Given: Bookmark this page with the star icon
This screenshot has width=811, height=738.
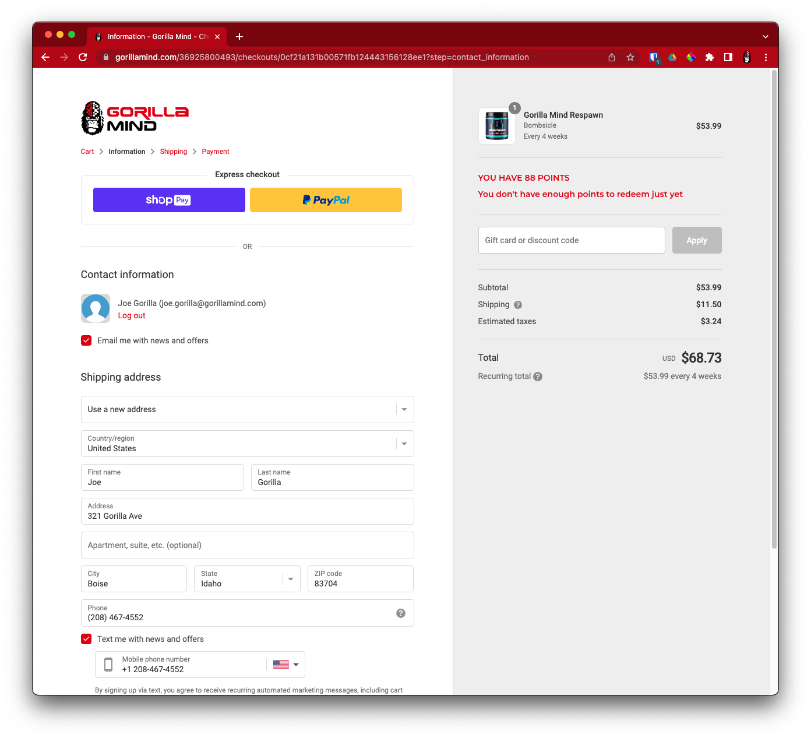Looking at the screenshot, I should tap(630, 57).
